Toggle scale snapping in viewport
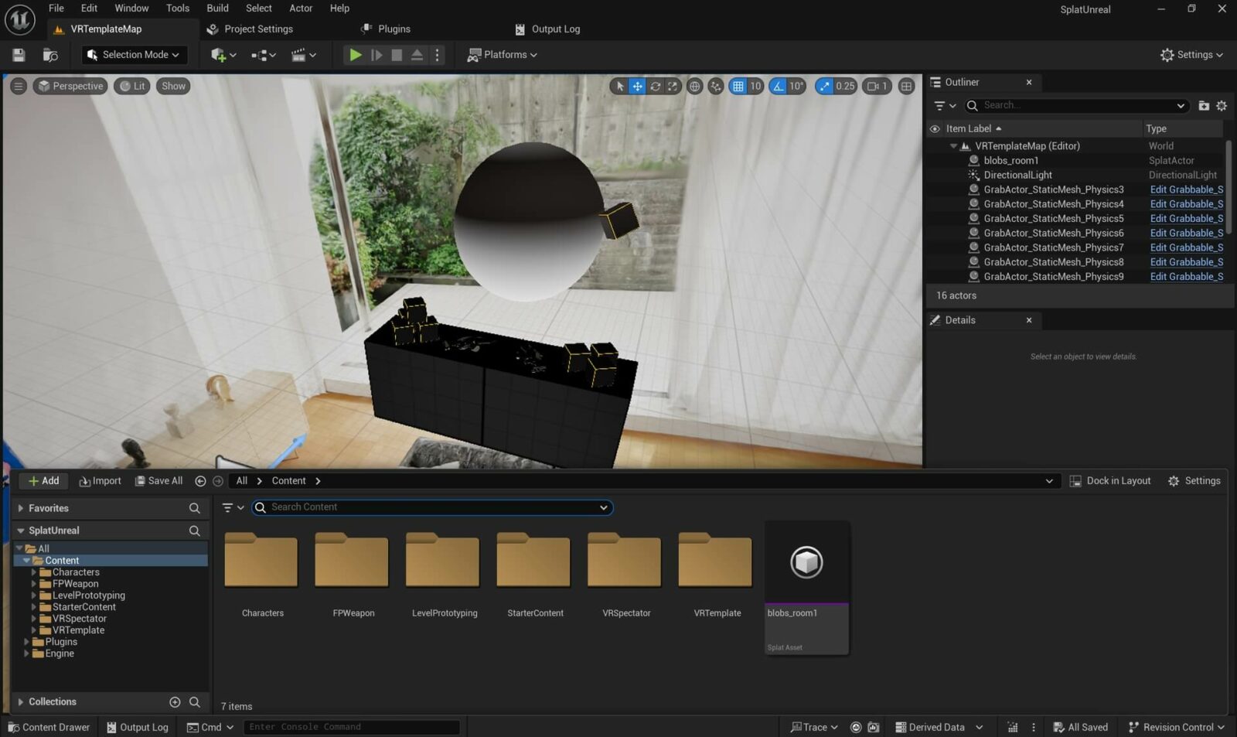The height and width of the screenshot is (737, 1237). (x=824, y=87)
